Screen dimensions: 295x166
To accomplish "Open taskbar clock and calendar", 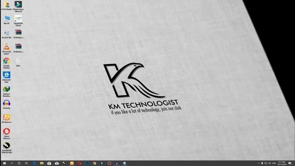I will click(282, 163).
